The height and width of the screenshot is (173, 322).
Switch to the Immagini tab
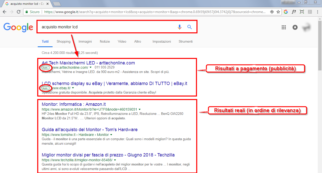85,42
